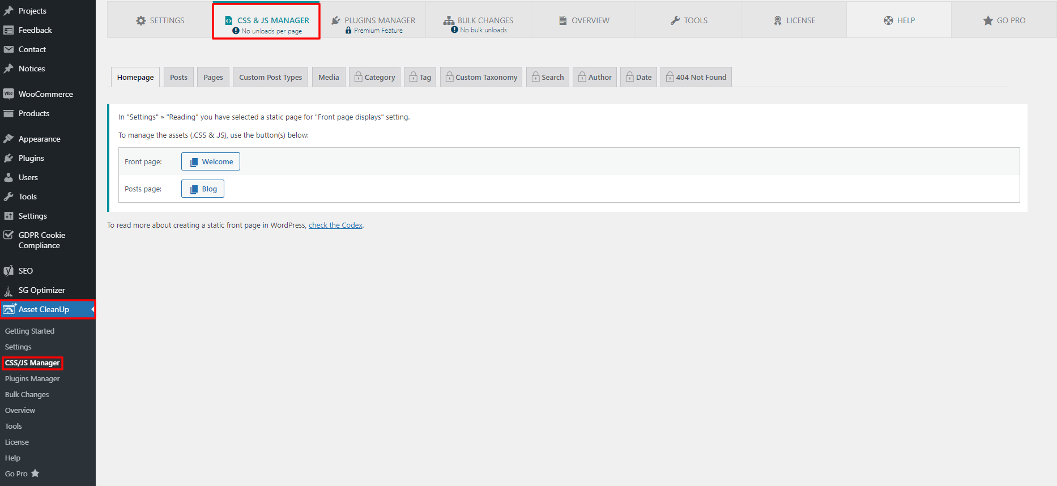Click the Settings gear icon in top tabs
This screenshot has height=486, width=1057.
click(x=141, y=20)
